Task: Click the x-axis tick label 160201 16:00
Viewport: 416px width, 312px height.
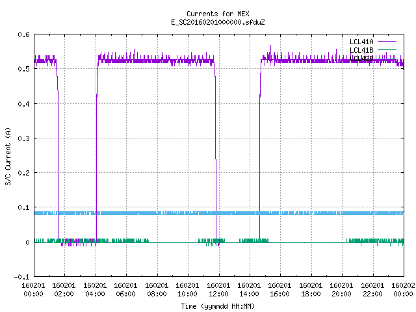Action: pos(279,290)
